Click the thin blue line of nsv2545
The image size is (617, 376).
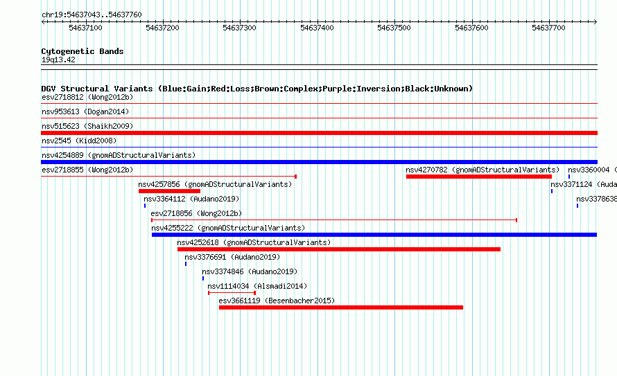point(319,147)
